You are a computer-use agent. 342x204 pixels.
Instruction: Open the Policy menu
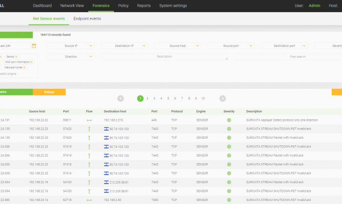click(123, 6)
